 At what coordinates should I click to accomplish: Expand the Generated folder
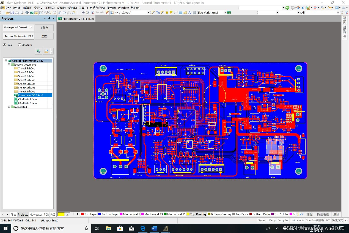(x=9, y=107)
